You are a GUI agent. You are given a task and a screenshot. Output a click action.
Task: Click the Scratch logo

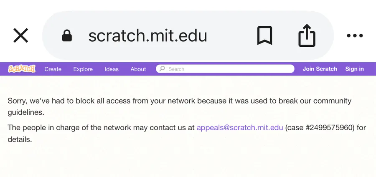[22, 69]
